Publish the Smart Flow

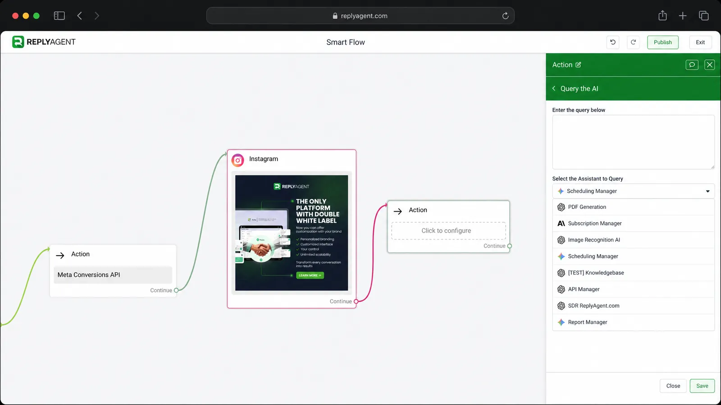[663, 42]
